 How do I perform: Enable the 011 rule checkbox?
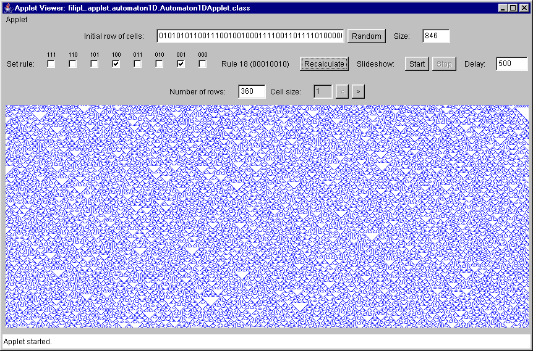coord(138,64)
